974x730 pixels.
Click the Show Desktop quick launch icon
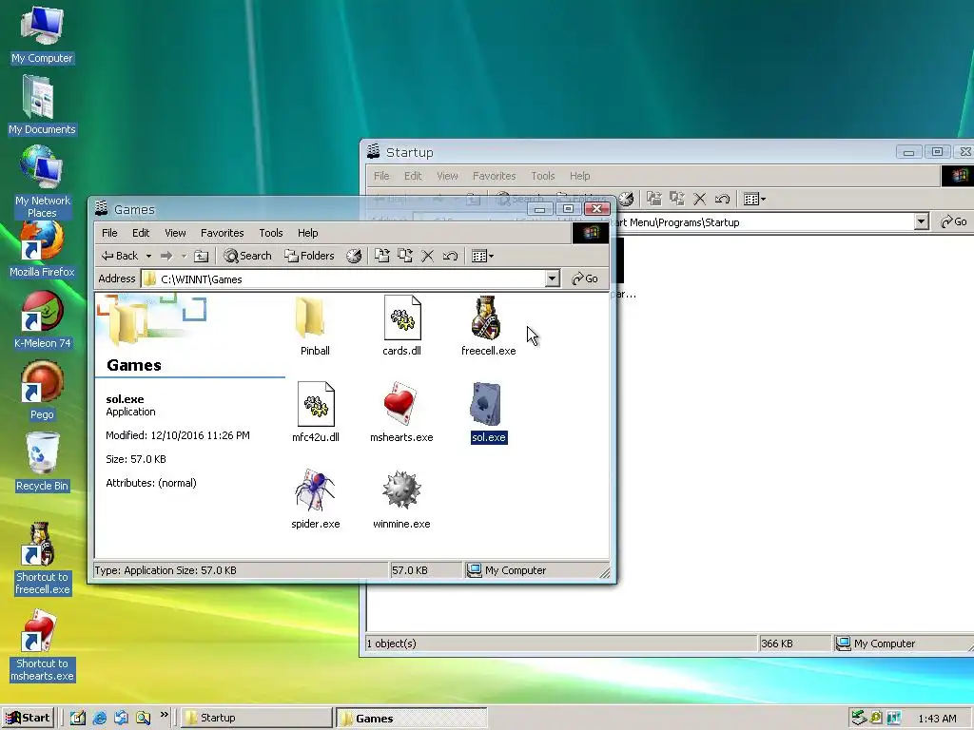point(78,718)
